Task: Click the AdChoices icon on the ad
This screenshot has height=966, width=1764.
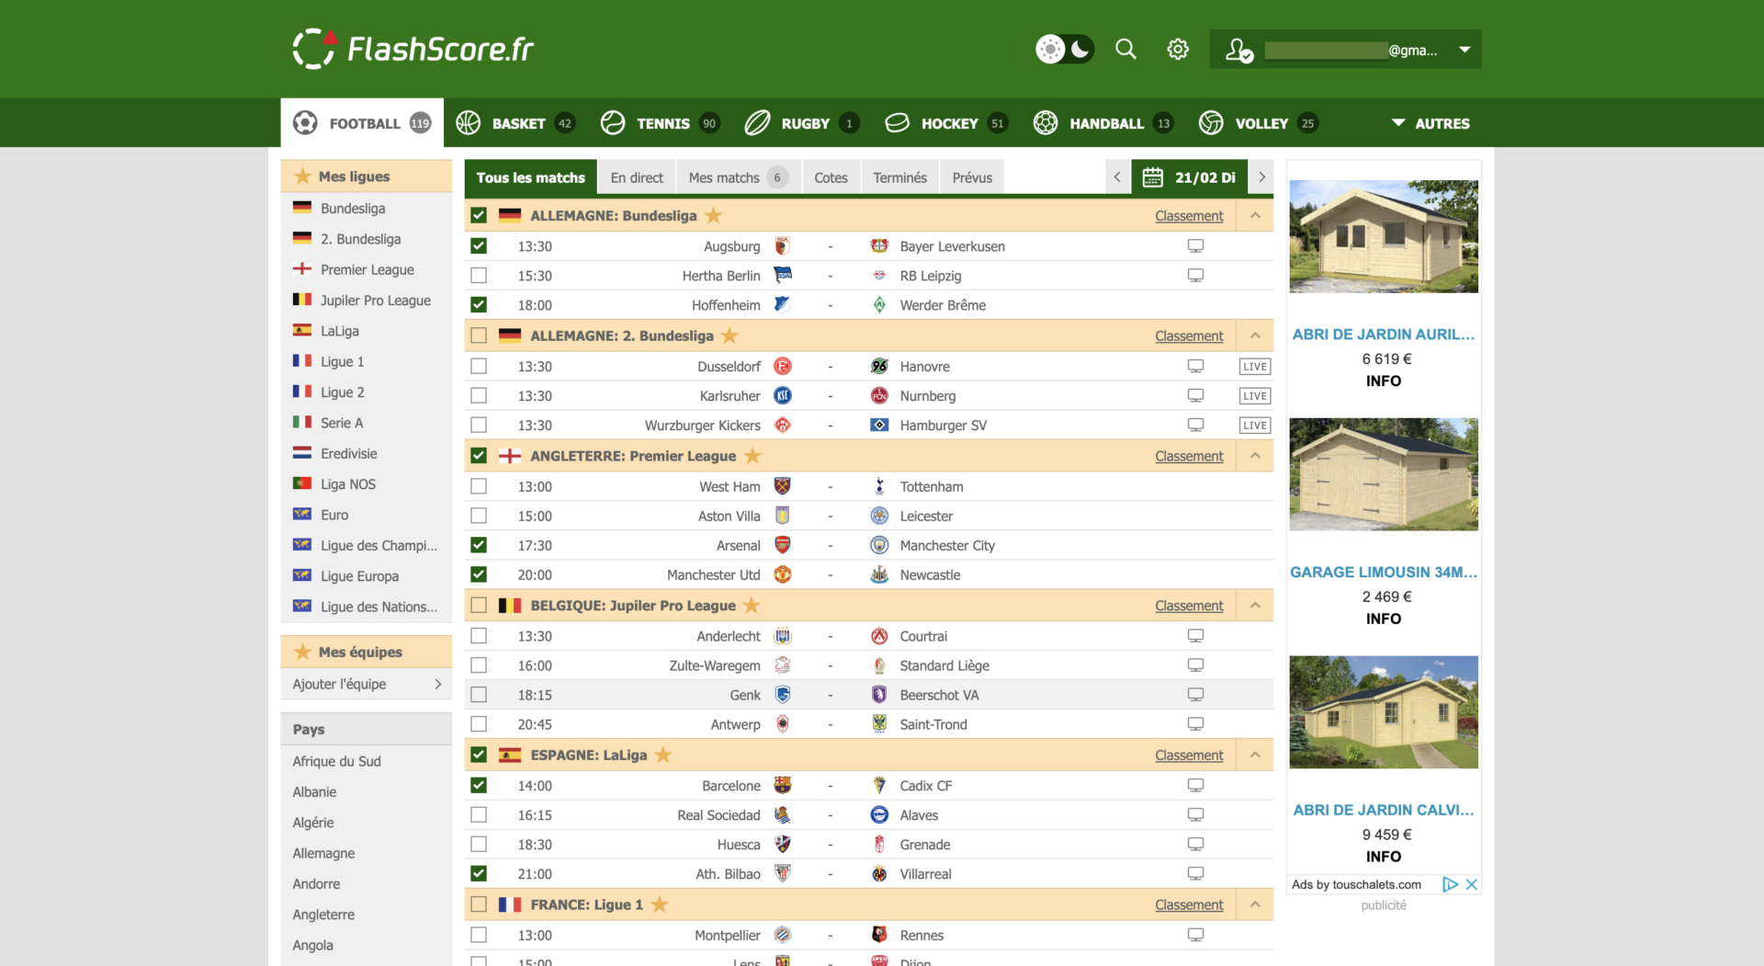Action: [x=1450, y=884]
